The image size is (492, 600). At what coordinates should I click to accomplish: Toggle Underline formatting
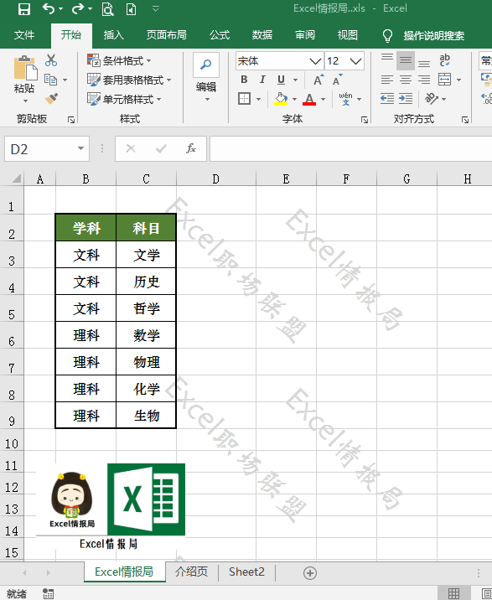point(281,80)
